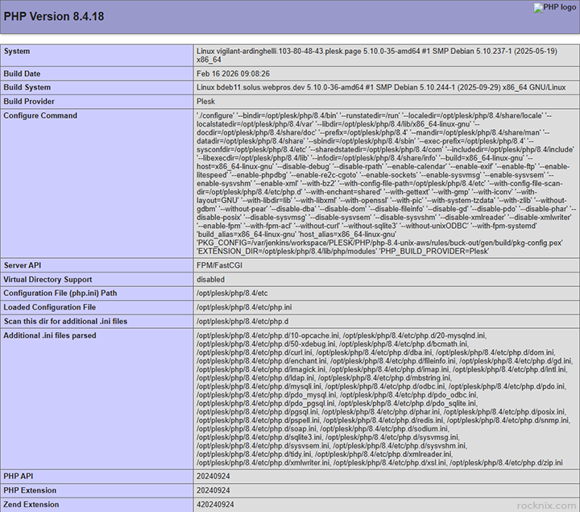Viewport: 580px width, 512px height.
Task: Select the PHP Extension row label
Action: [x=29, y=490]
